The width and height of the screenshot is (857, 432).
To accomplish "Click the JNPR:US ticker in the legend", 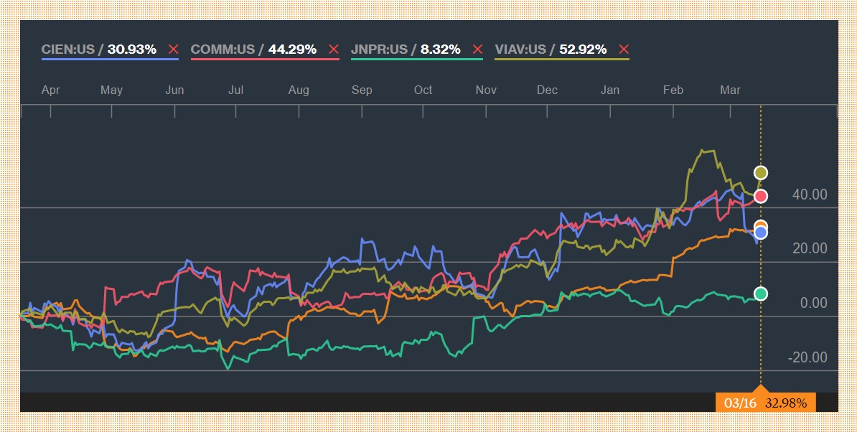I will [379, 50].
